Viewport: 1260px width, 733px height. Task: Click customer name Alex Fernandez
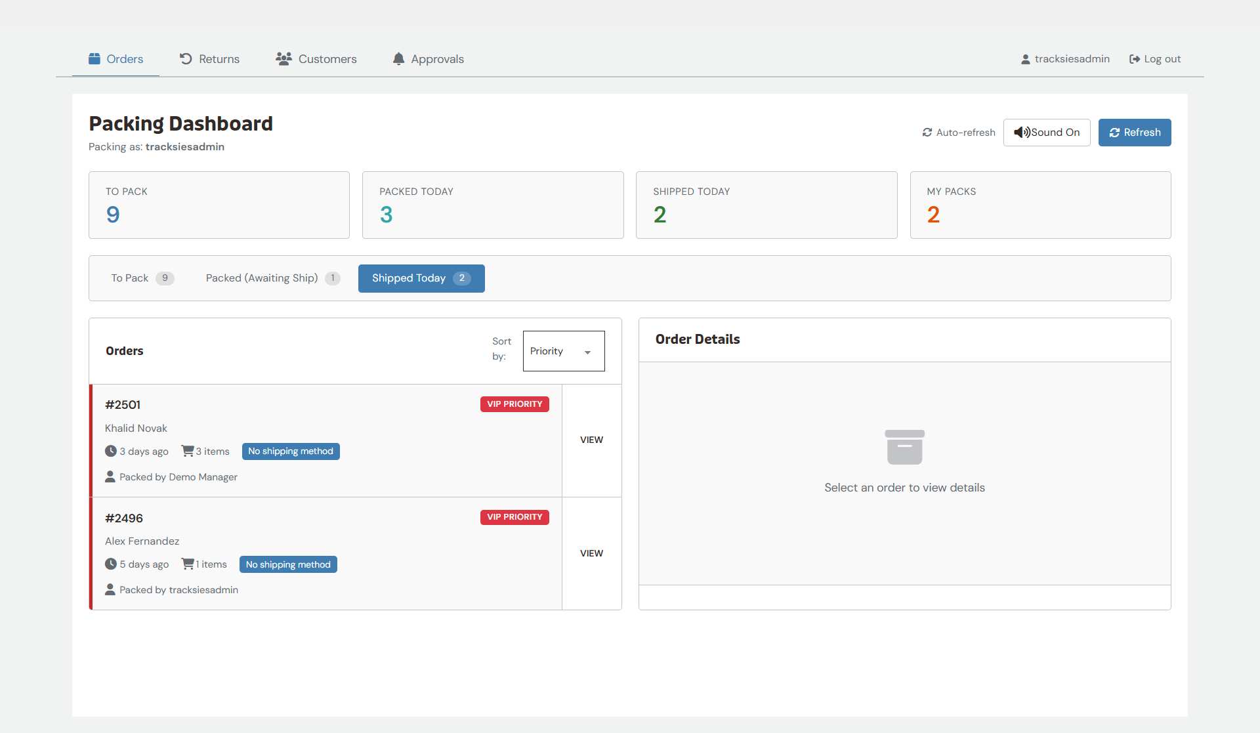click(142, 541)
